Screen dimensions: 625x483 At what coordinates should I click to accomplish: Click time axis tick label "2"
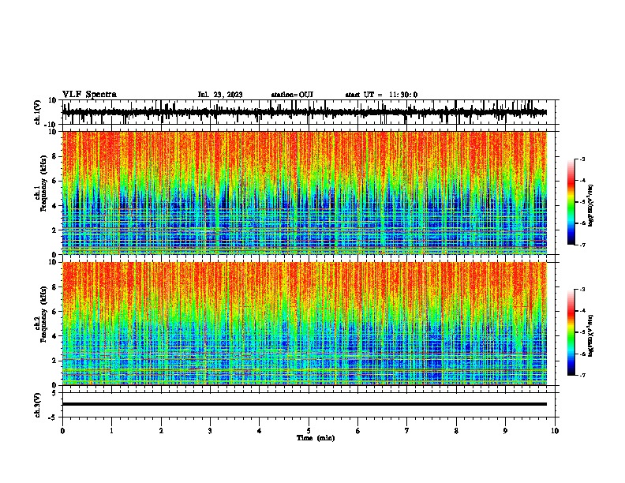(161, 431)
